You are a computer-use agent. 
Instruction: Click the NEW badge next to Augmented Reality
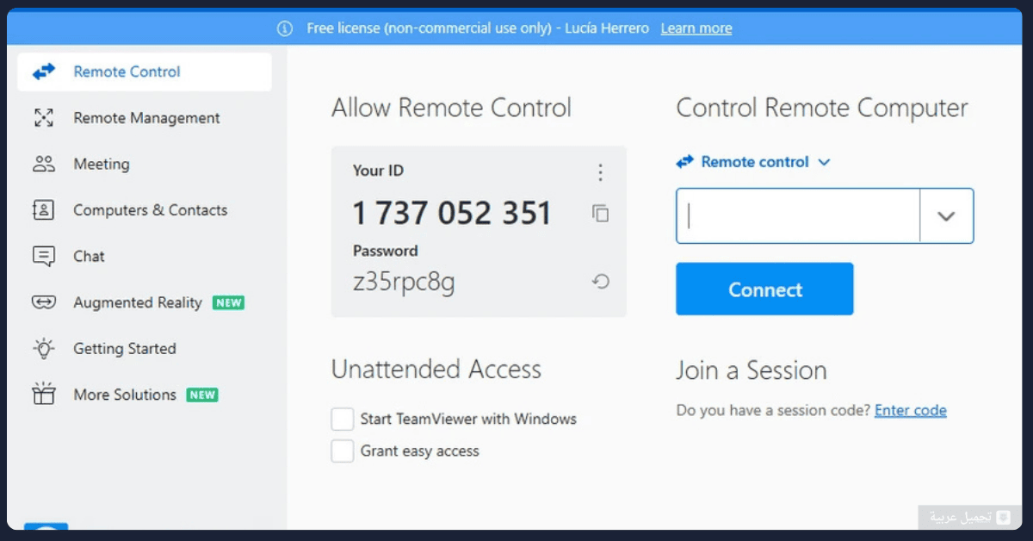pyautogui.click(x=229, y=302)
